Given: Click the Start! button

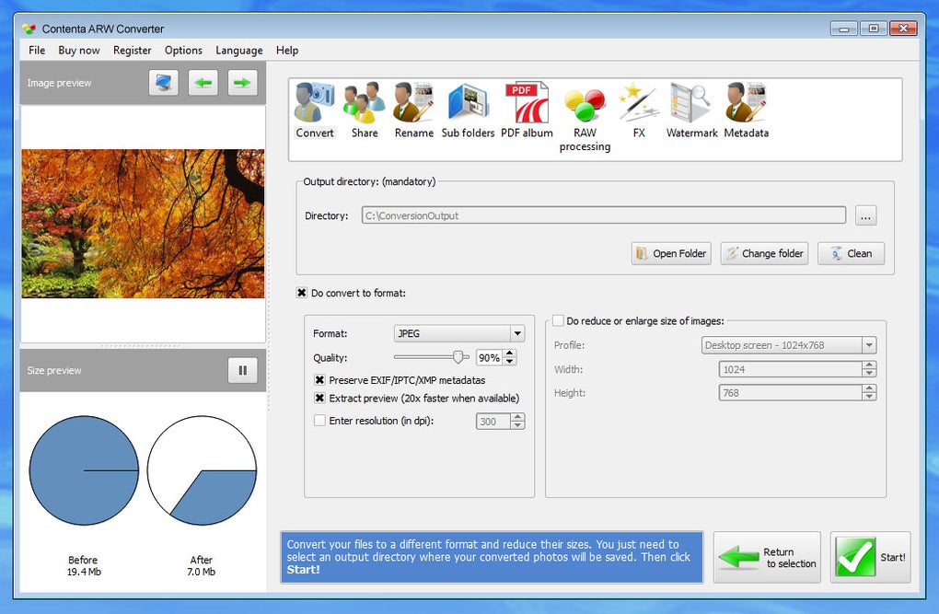Looking at the screenshot, I should pyautogui.click(x=871, y=557).
